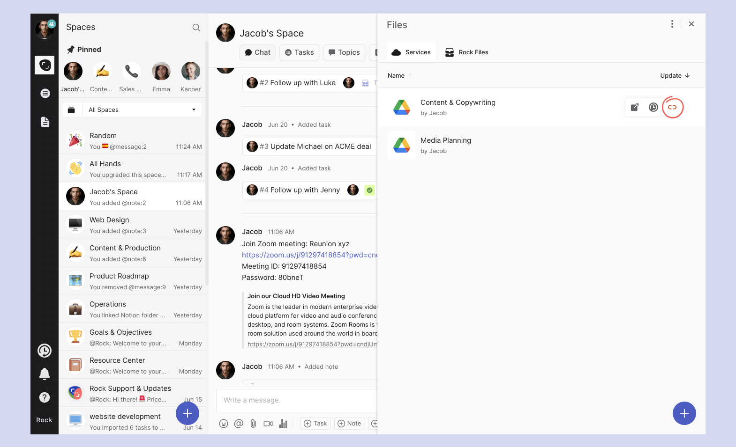Click the search icon in Spaces
The height and width of the screenshot is (447, 736).
(196, 28)
